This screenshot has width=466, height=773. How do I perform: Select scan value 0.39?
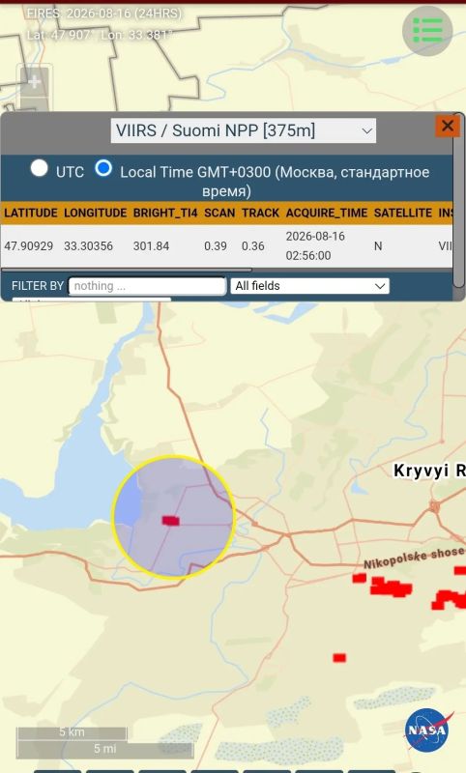tap(216, 246)
